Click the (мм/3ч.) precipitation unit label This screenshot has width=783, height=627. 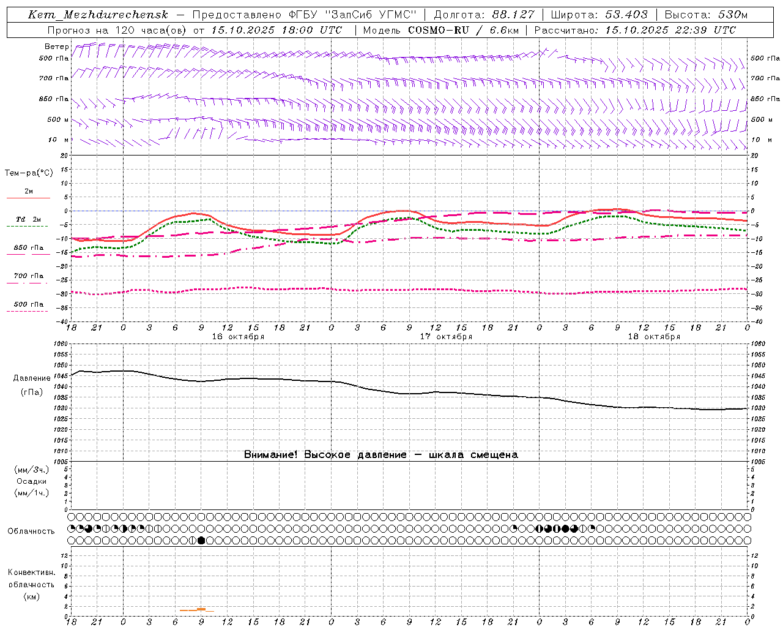click(x=32, y=470)
